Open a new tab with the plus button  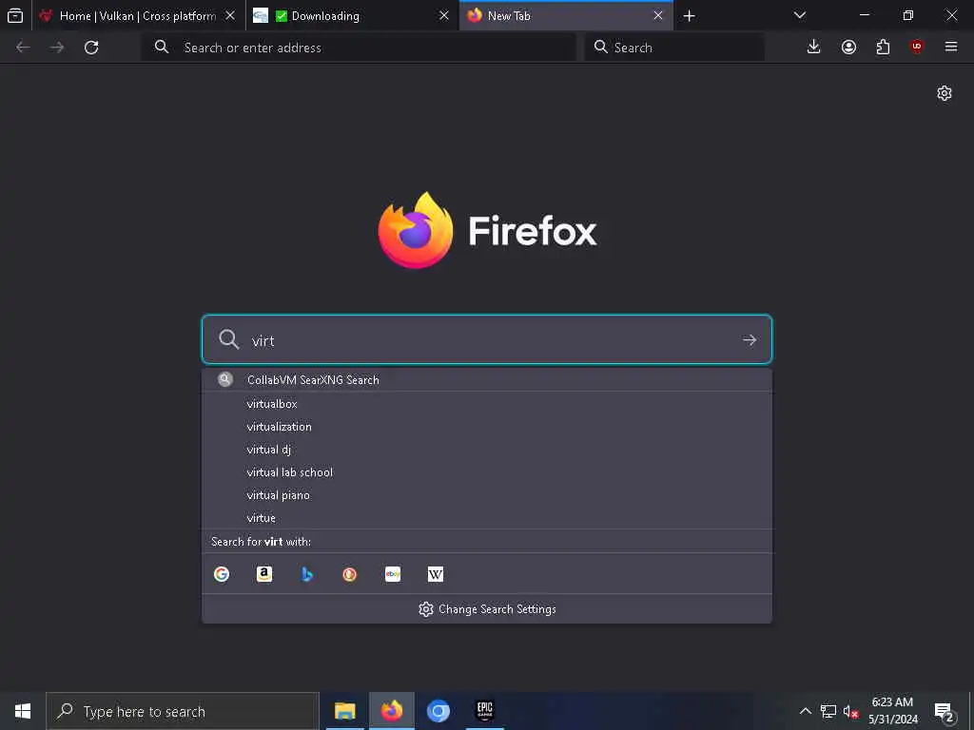[689, 15]
